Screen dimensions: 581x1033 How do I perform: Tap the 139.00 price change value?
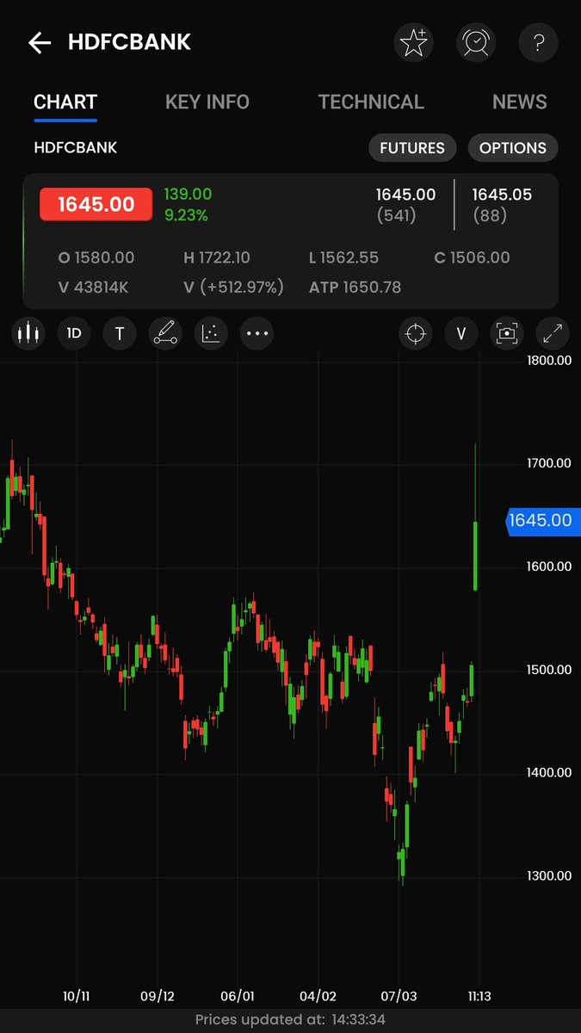click(188, 195)
